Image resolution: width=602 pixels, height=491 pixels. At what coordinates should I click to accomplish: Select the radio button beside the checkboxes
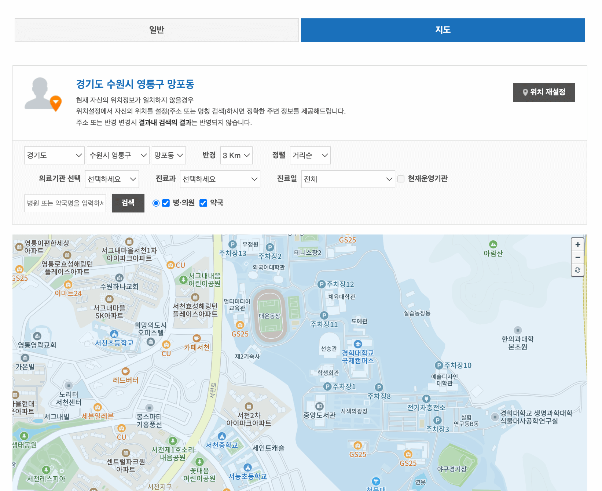(x=156, y=203)
